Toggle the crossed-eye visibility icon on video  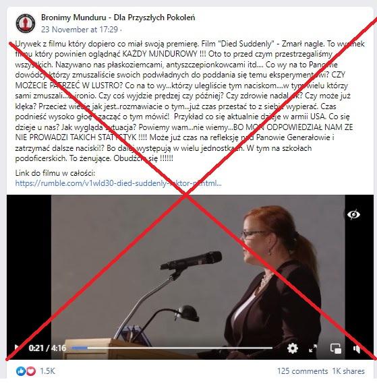coord(353,214)
